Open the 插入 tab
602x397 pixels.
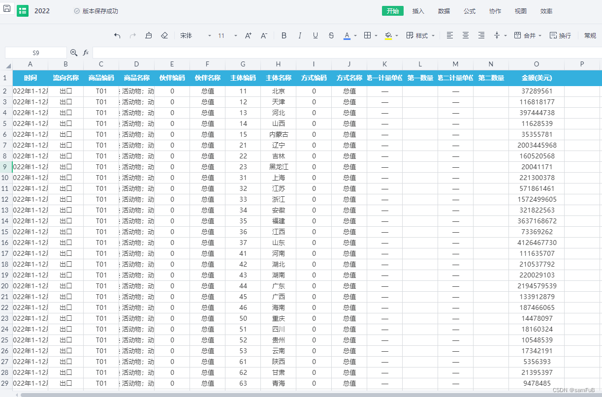point(418,11)
